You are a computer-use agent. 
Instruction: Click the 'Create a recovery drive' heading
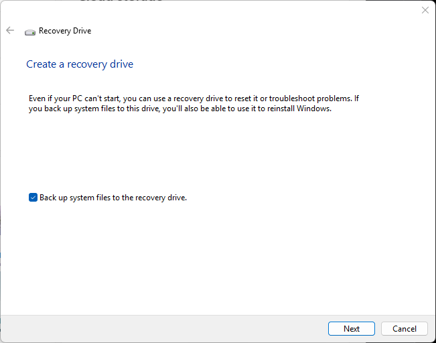(80, 64)
